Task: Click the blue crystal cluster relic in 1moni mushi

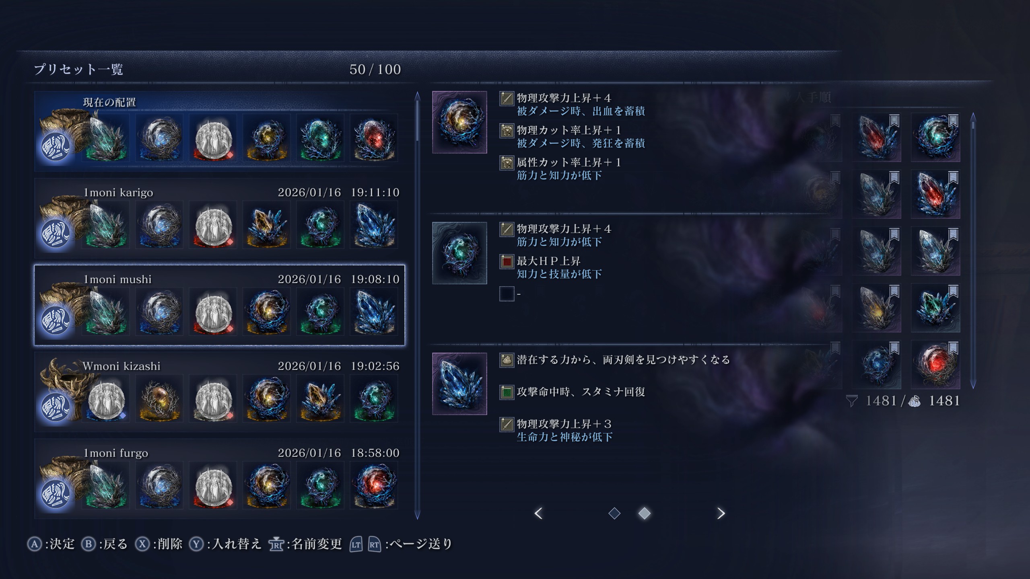Action: [374, 312]
